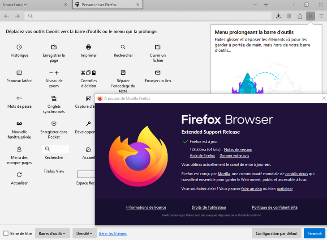The image size is (327, 240).
Task: Enable the Barre de titre checkbox
Action: point(6,233)
